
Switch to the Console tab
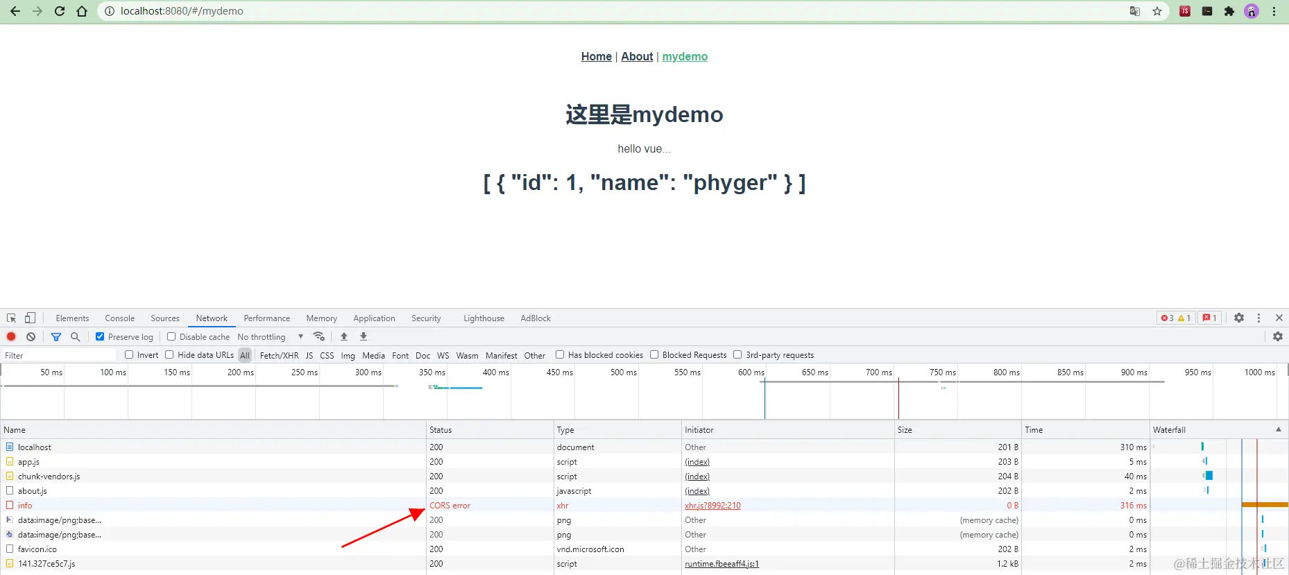click(120, 318)
